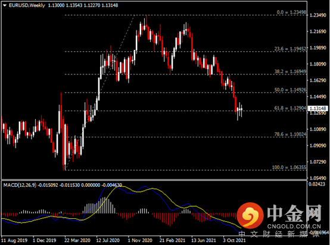Click price scale value 1.07290
330x245 pixels.
coord(318,162)
